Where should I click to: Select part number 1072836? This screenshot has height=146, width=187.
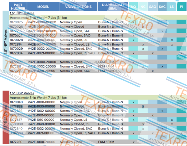(x=16, y=111)
